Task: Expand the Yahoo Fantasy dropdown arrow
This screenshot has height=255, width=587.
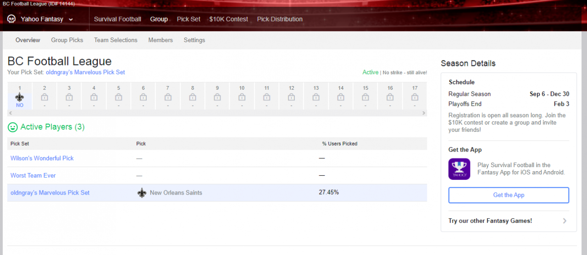Action: pos(71,19)
